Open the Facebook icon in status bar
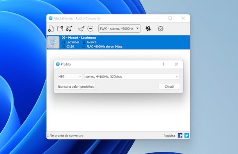Image resolution: width=238 pixels, height=154 pixels. [180, 135]
